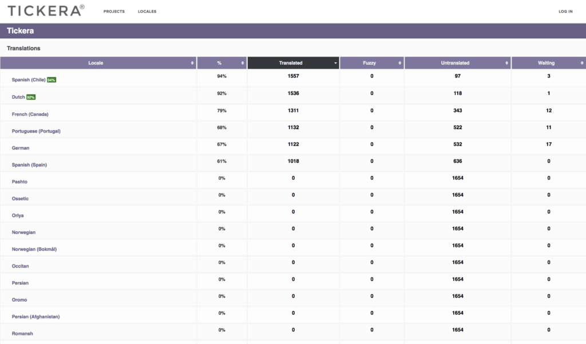The image size is (586, 344).
Task: Click the Log In link
Action: point(565,11)
